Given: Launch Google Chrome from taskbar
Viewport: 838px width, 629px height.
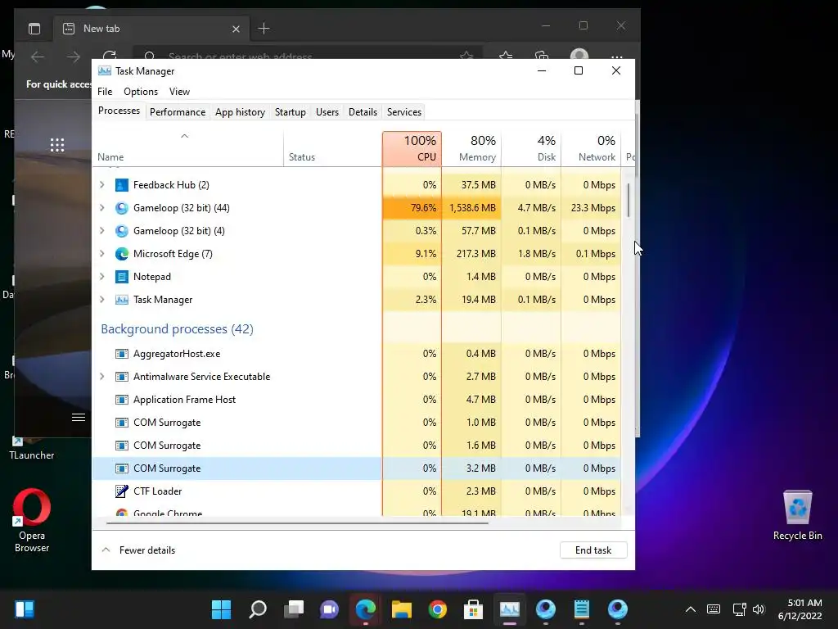Looking at the screenshot, I should coord(437,609).
